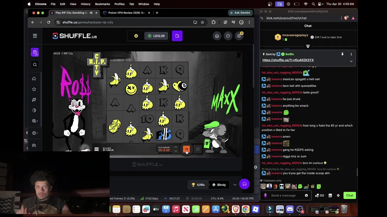Open Spotlight search in menu bar
This screenshot has height=217, width=387.
click(x=313, y=4)
